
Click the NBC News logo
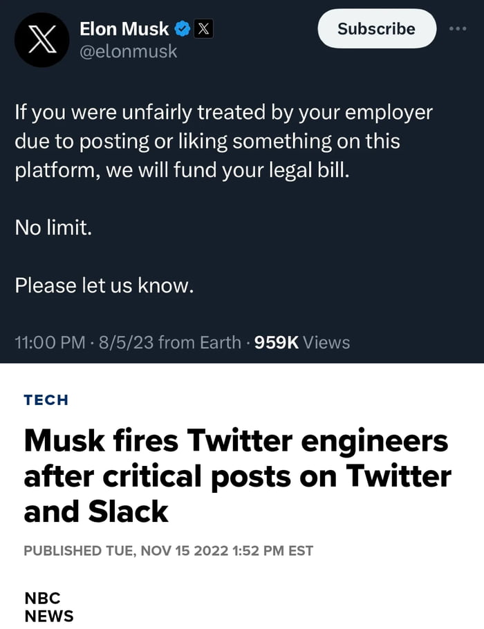point(46,607)
